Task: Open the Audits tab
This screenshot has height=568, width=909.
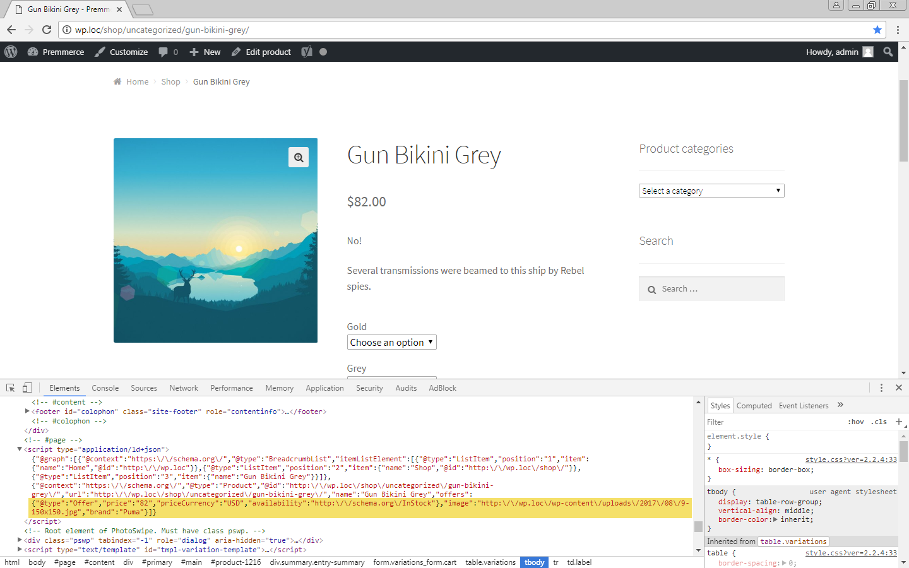Action: pyautogui.click(x=406, y=388)
